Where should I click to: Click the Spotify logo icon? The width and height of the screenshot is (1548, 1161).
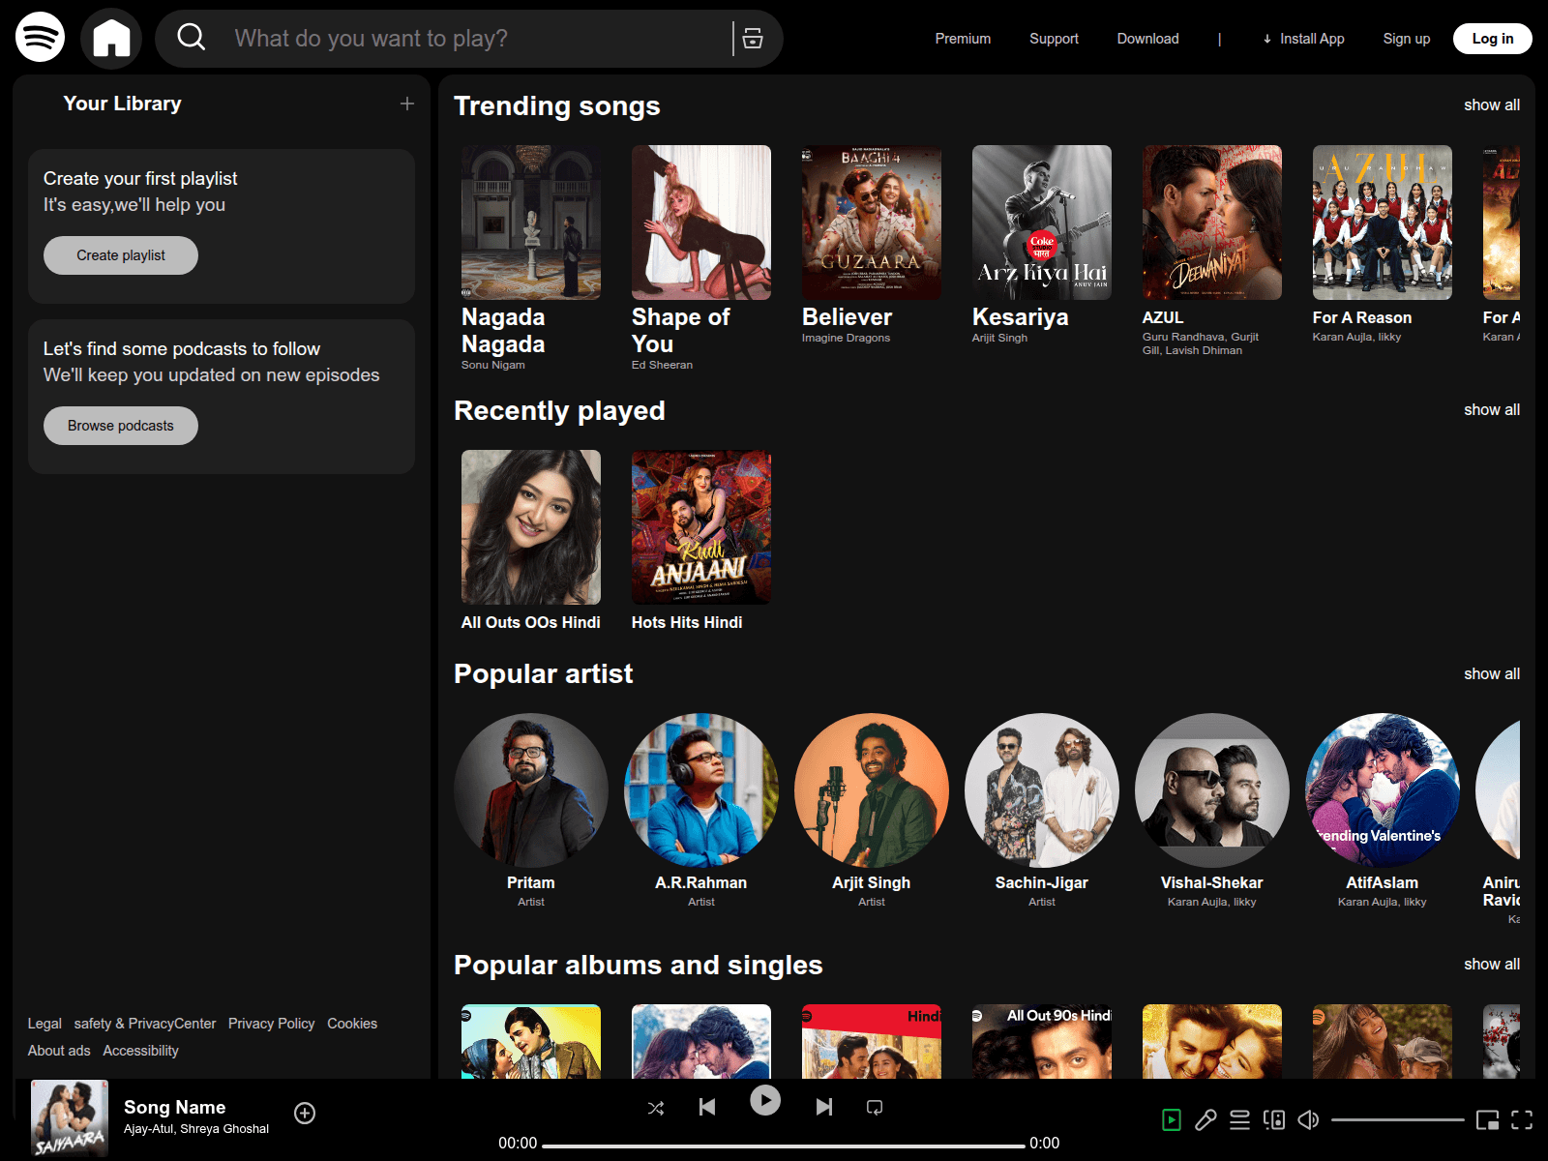(x=40, y=37)
